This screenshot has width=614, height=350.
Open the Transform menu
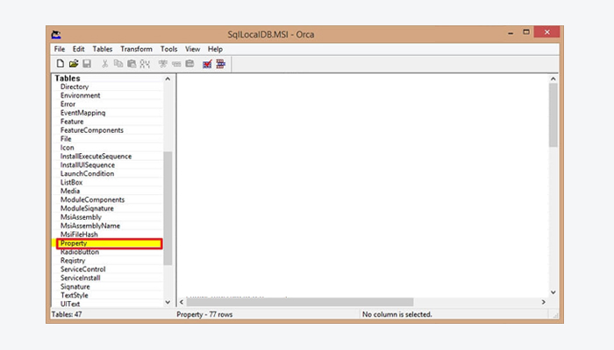click(x=136, y=49)
